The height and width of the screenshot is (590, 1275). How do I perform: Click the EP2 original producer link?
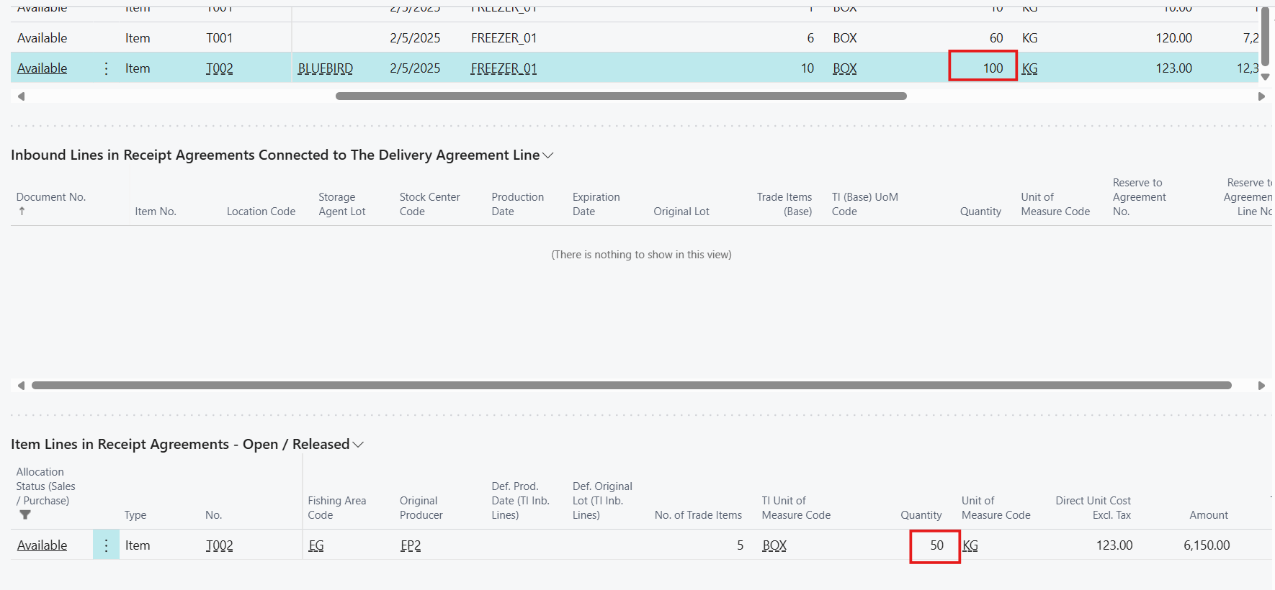(410, 545)
